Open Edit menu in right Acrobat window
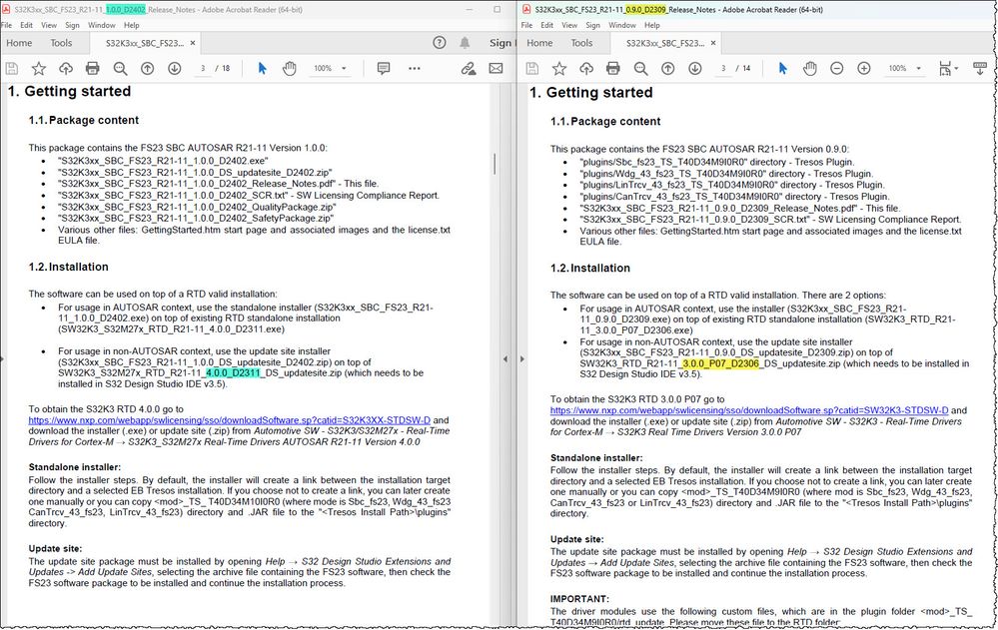Viewport: 998px width, 630px height. 546,25
